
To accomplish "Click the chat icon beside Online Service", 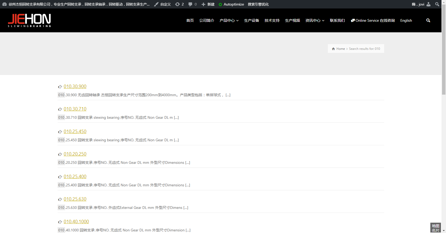I will point(353,20).
